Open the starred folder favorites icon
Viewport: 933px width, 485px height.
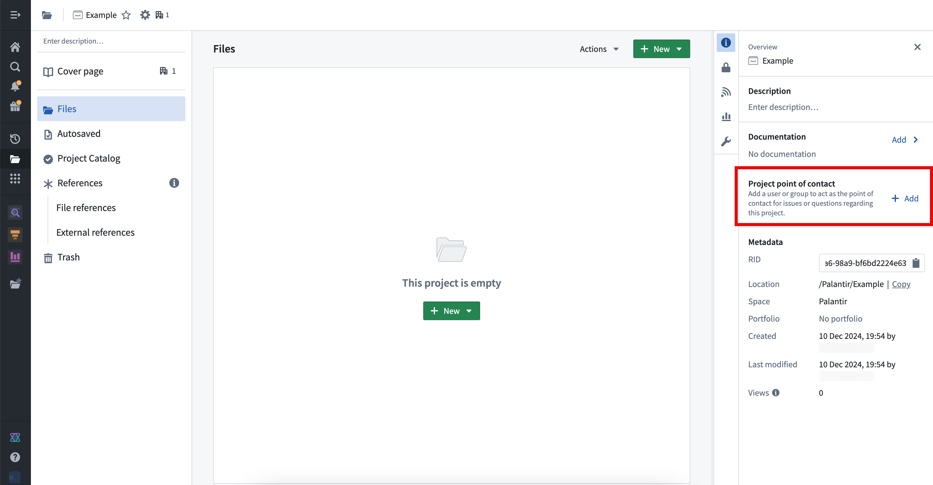(15, 283)
